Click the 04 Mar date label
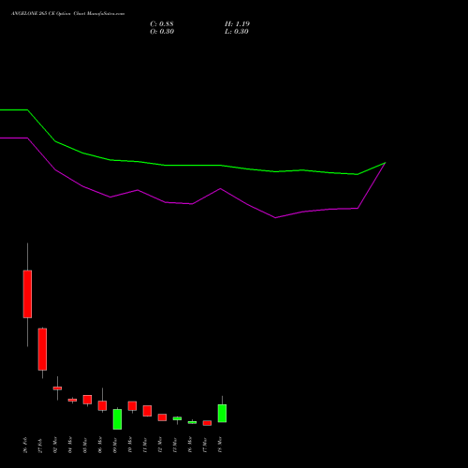468x468 pixels. pyautogui.click(x=70, y=445)
